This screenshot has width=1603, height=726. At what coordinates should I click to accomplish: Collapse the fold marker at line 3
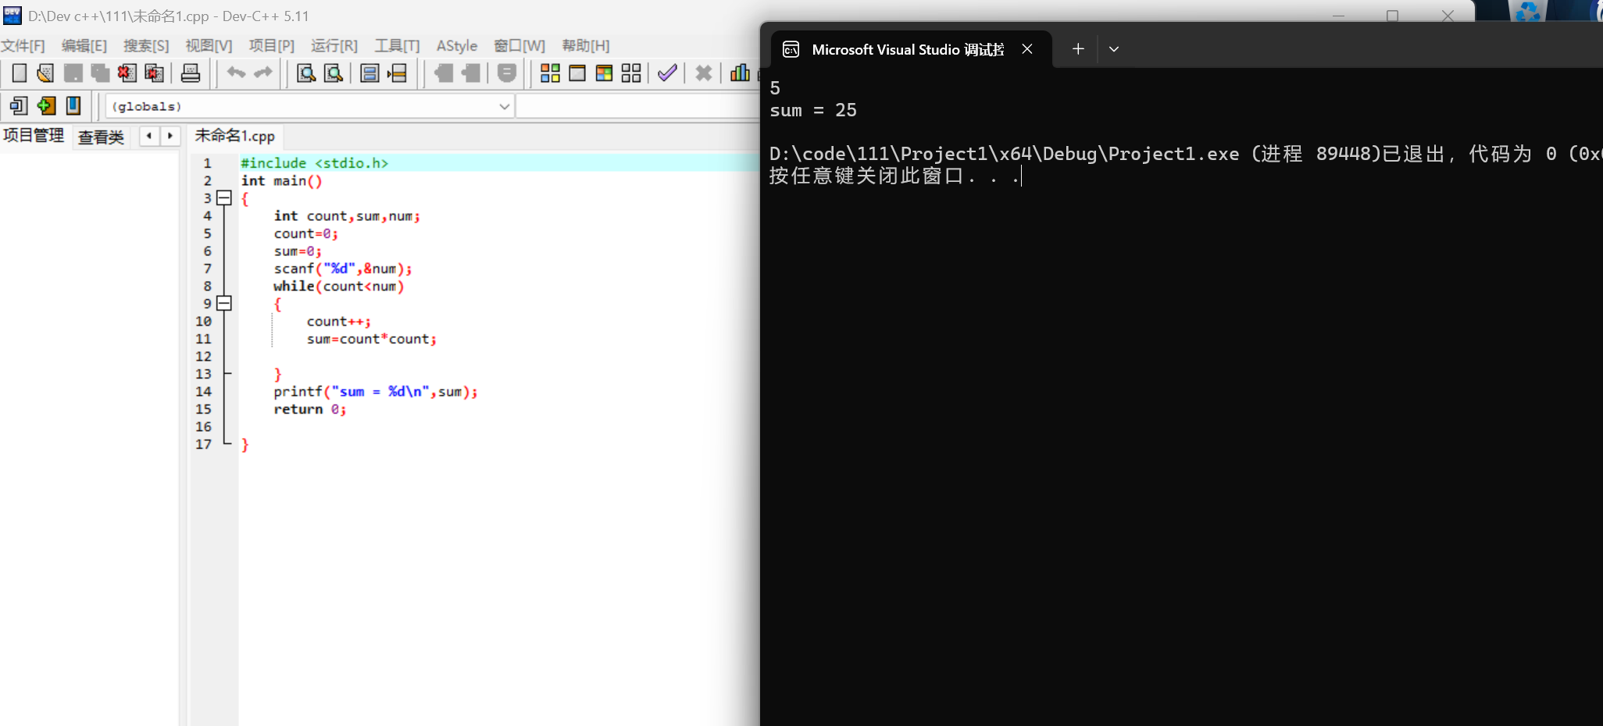(224, 198)
